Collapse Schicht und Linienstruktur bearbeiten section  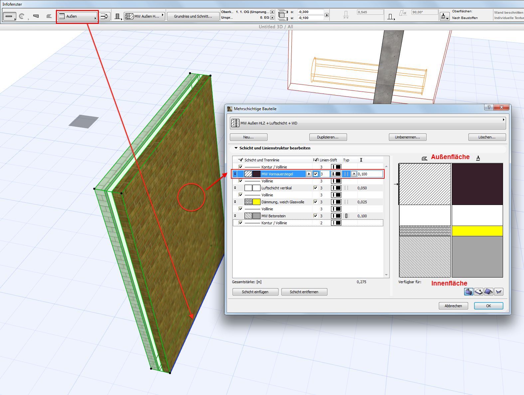[236, 148]
